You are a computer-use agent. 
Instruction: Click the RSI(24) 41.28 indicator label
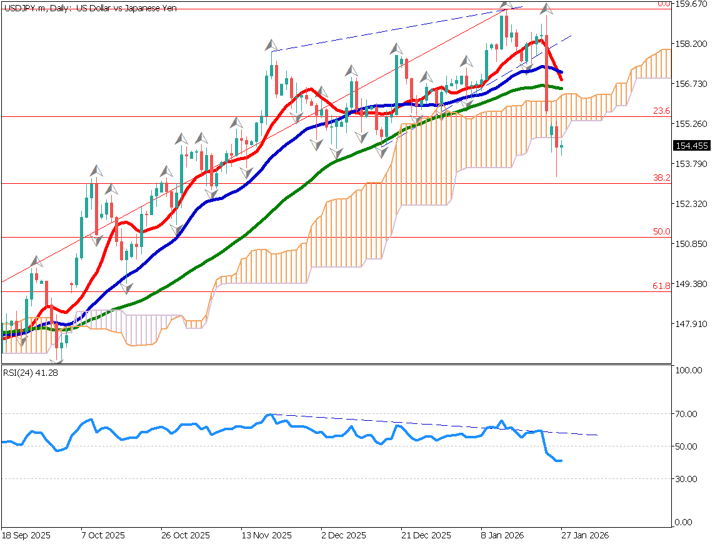coord(26,373)
